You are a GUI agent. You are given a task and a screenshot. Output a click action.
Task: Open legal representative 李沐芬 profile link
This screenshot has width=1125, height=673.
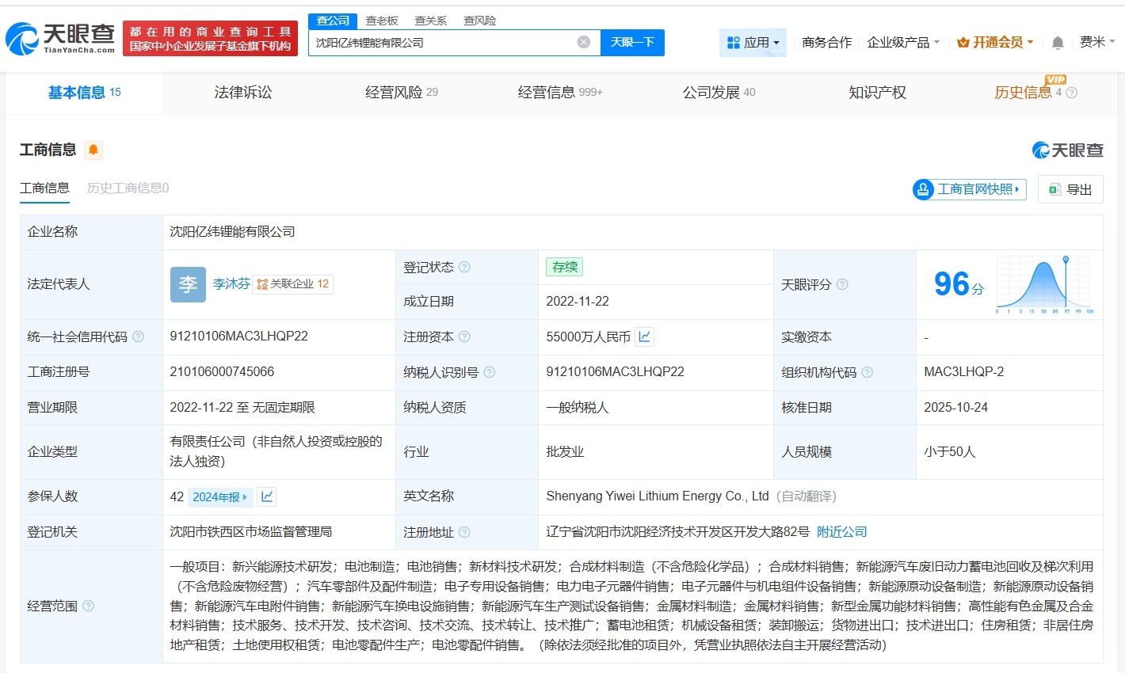click(231, 284)
